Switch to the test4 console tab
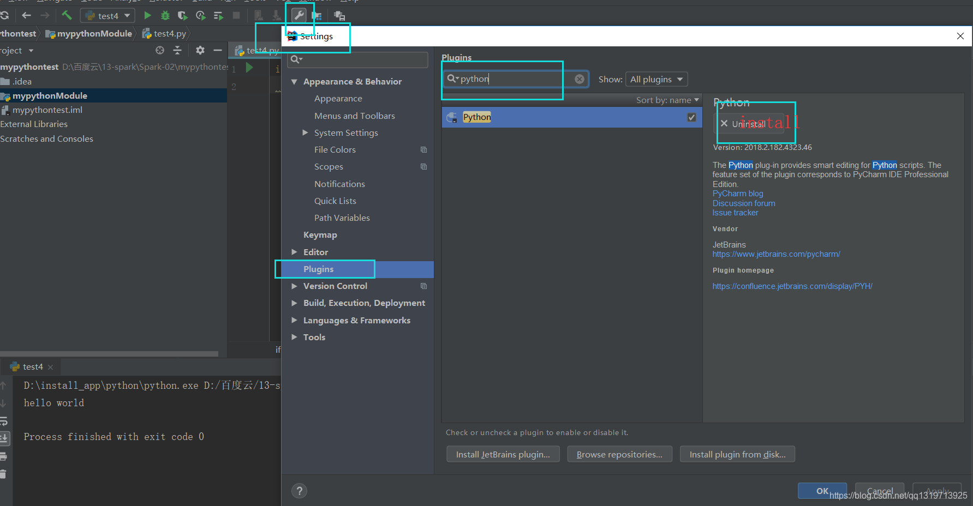Image resolution: width=973 pixels, height=506 pixels. 30,366
